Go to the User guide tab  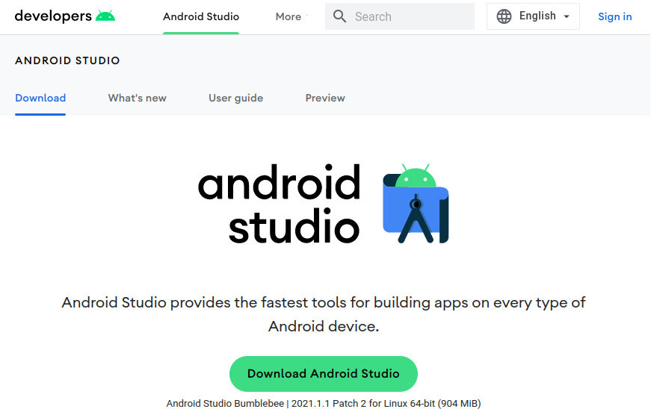coord(236,99)
